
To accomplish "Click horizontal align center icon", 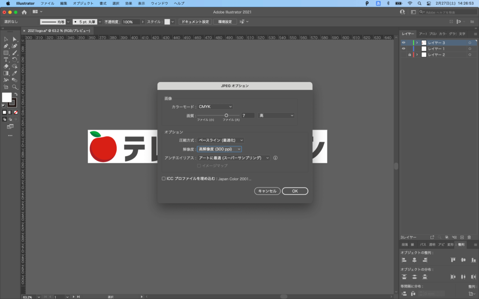I will tap(414, 260).
